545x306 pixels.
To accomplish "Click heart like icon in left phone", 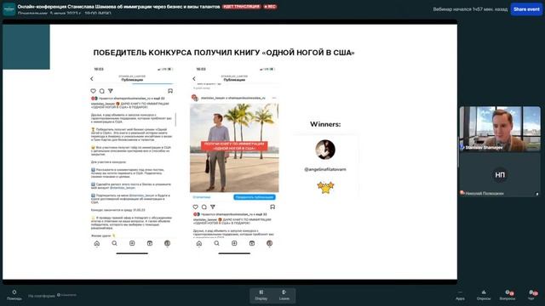I will click(x=93, y=91).
